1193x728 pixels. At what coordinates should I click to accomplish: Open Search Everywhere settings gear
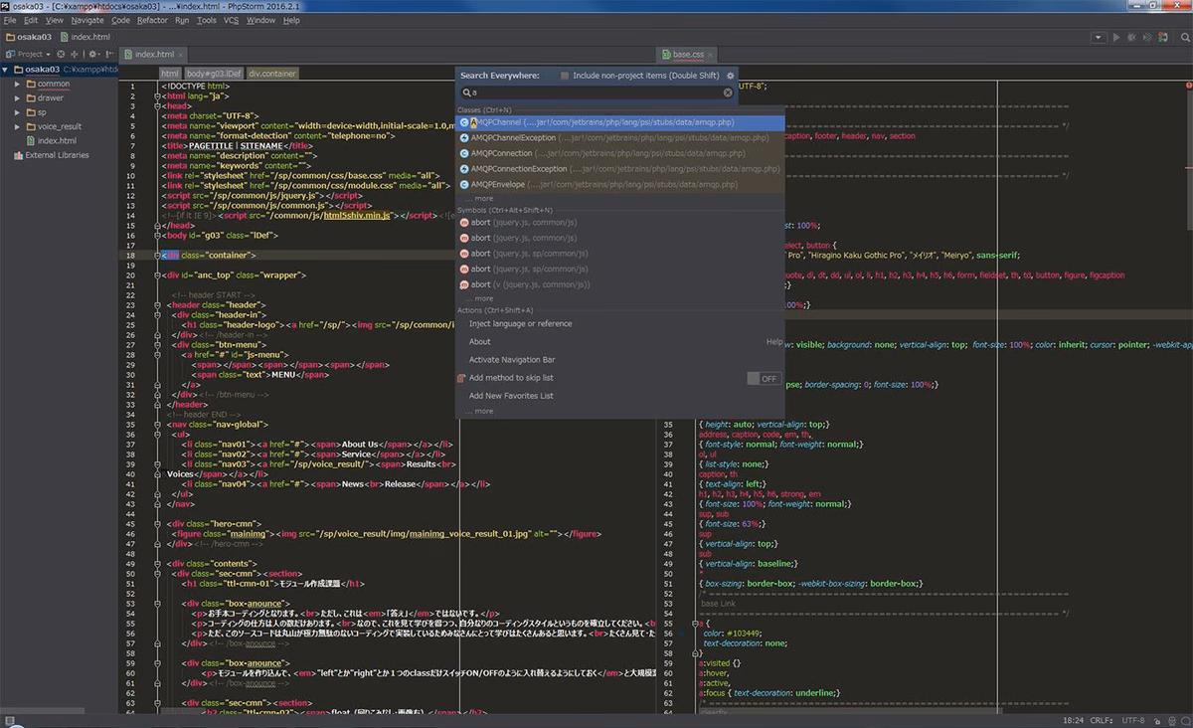731,76
